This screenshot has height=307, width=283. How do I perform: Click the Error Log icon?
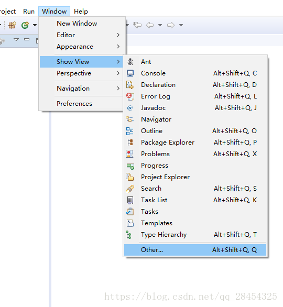[x=130, y=96]
